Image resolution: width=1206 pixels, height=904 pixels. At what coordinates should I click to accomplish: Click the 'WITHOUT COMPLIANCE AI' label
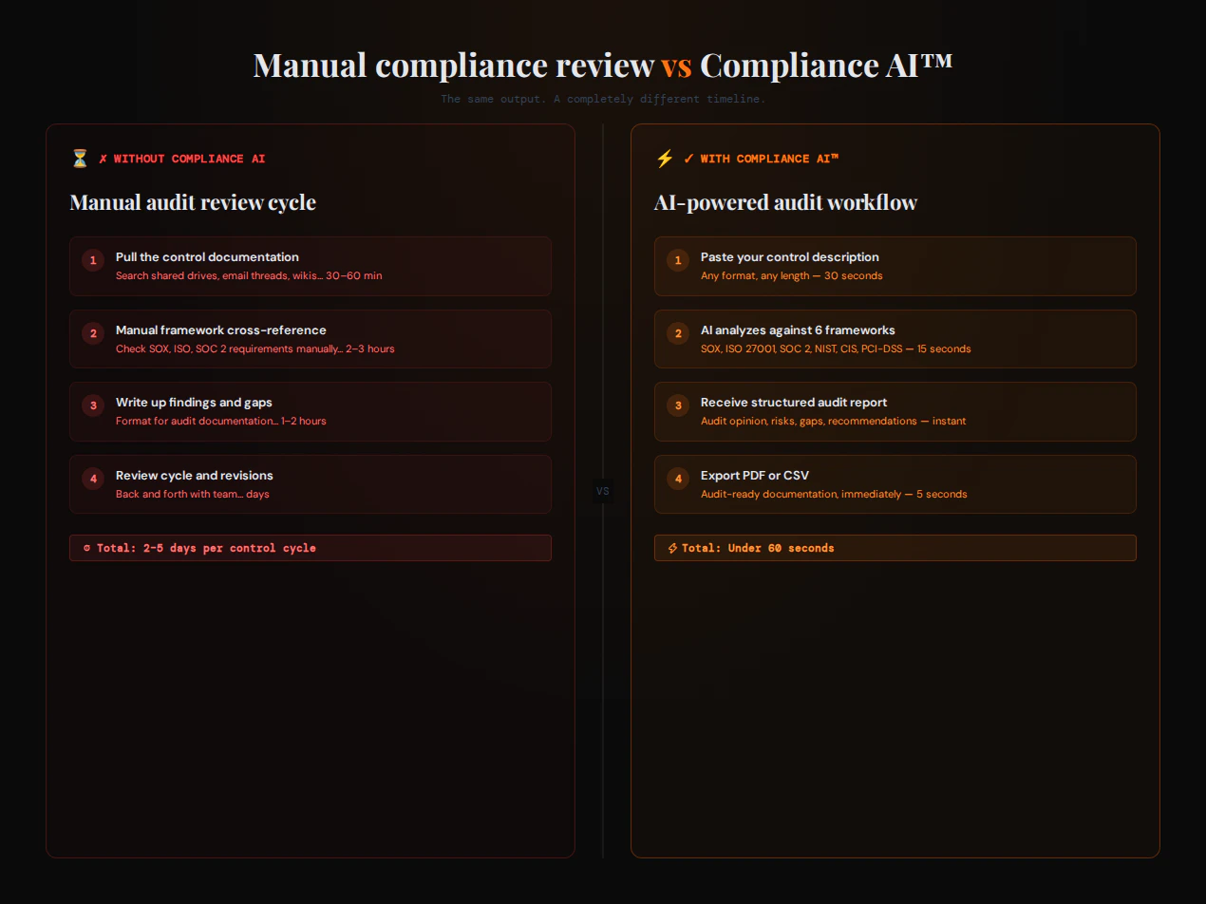(182, 159)
